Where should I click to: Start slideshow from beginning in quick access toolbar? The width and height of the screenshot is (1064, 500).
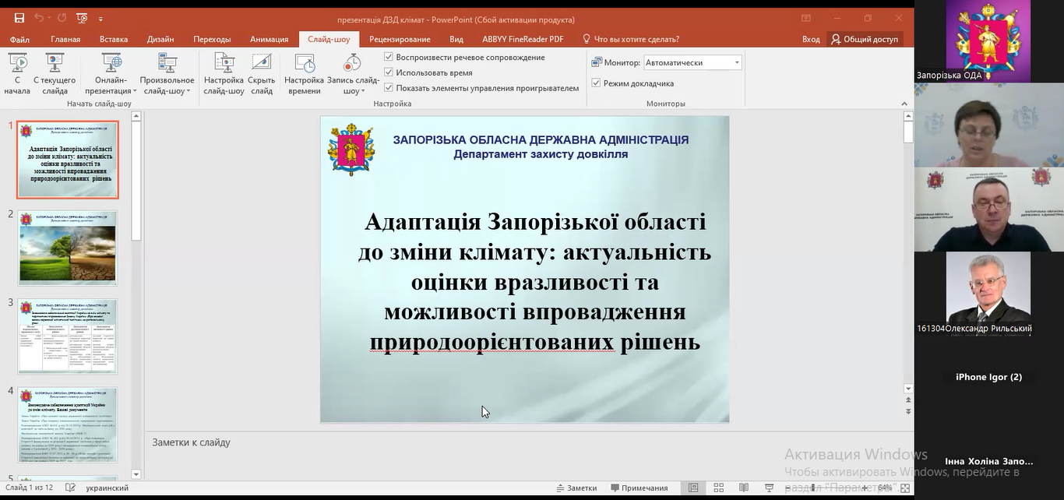pyautogui.click(x=82, y=18)
